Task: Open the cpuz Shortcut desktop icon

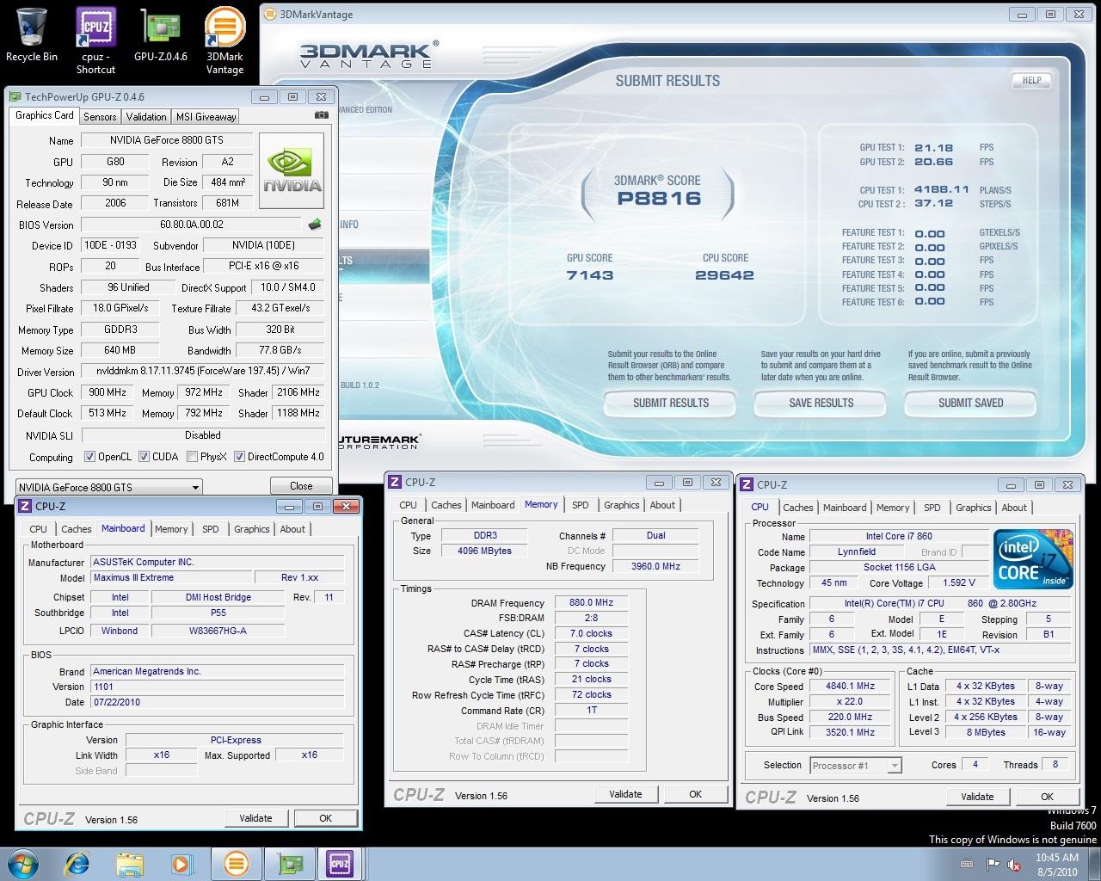Action: pos(95,40)
